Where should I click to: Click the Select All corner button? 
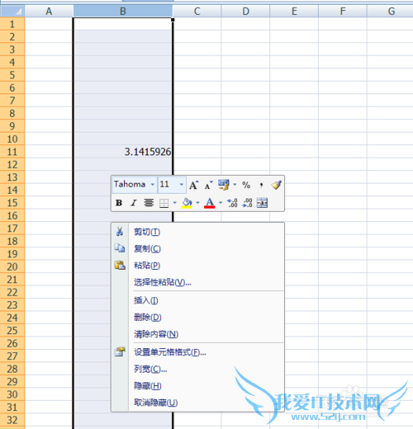click(x=12, y=12)
